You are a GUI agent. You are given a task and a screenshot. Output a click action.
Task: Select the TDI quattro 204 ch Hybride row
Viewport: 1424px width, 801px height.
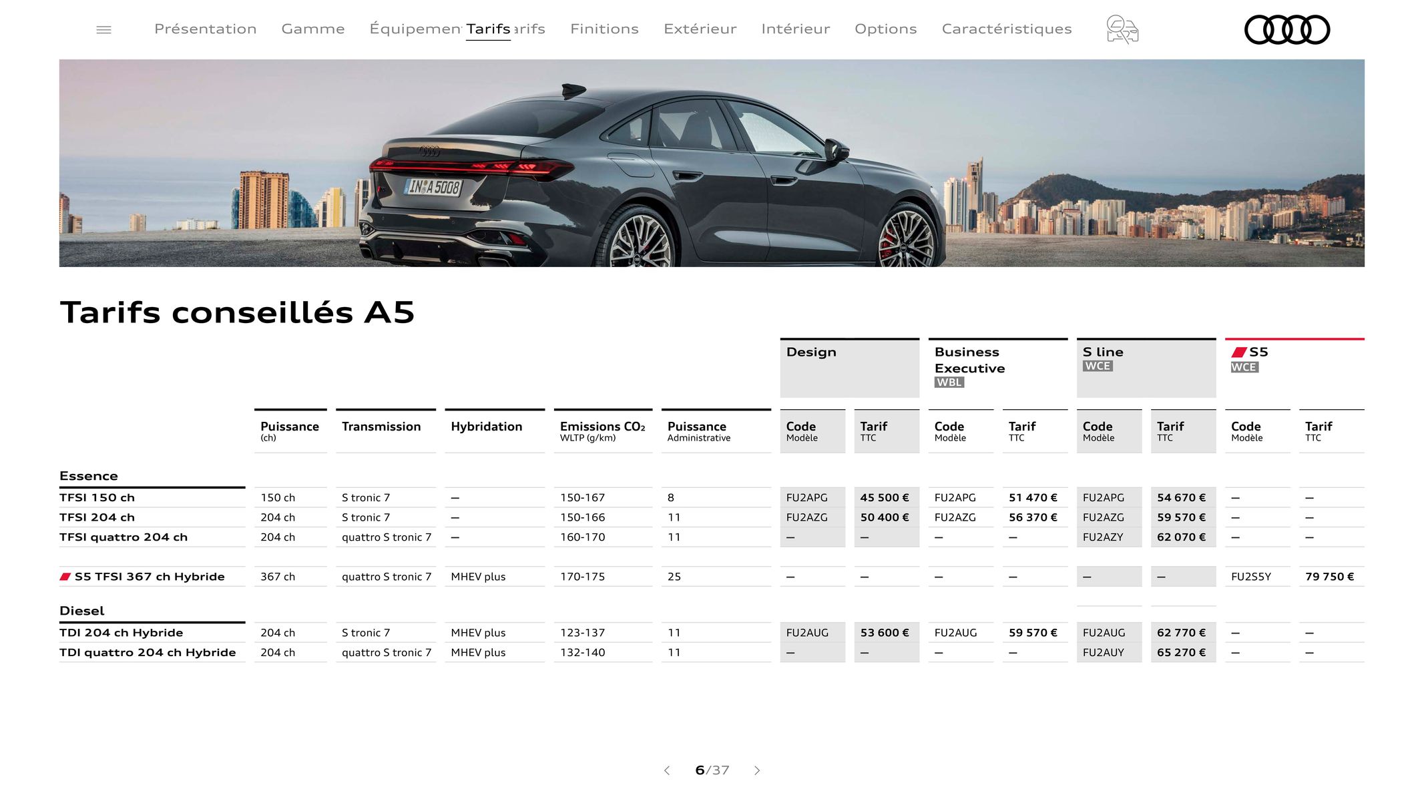coord(148,653)
